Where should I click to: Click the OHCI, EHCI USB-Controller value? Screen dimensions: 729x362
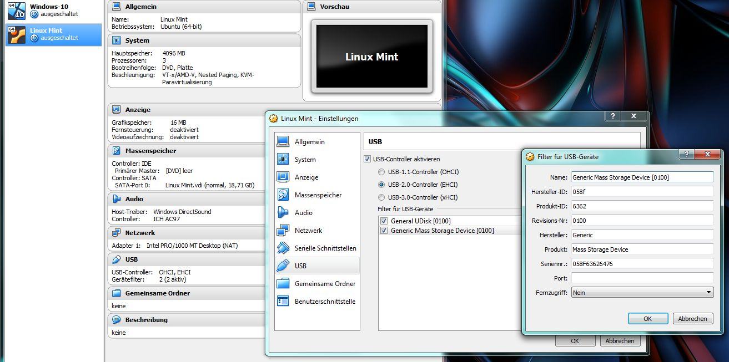click(x=175, y=272)
